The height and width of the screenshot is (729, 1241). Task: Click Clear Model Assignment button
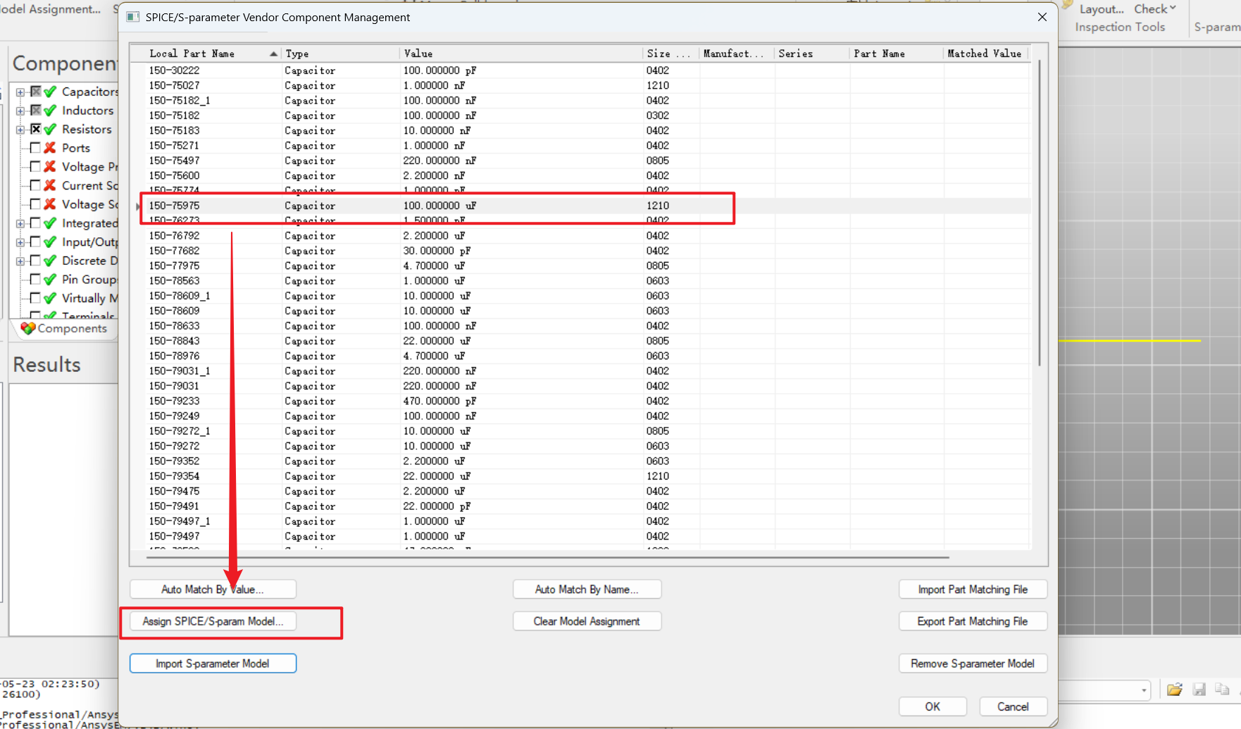click(587, 621)
